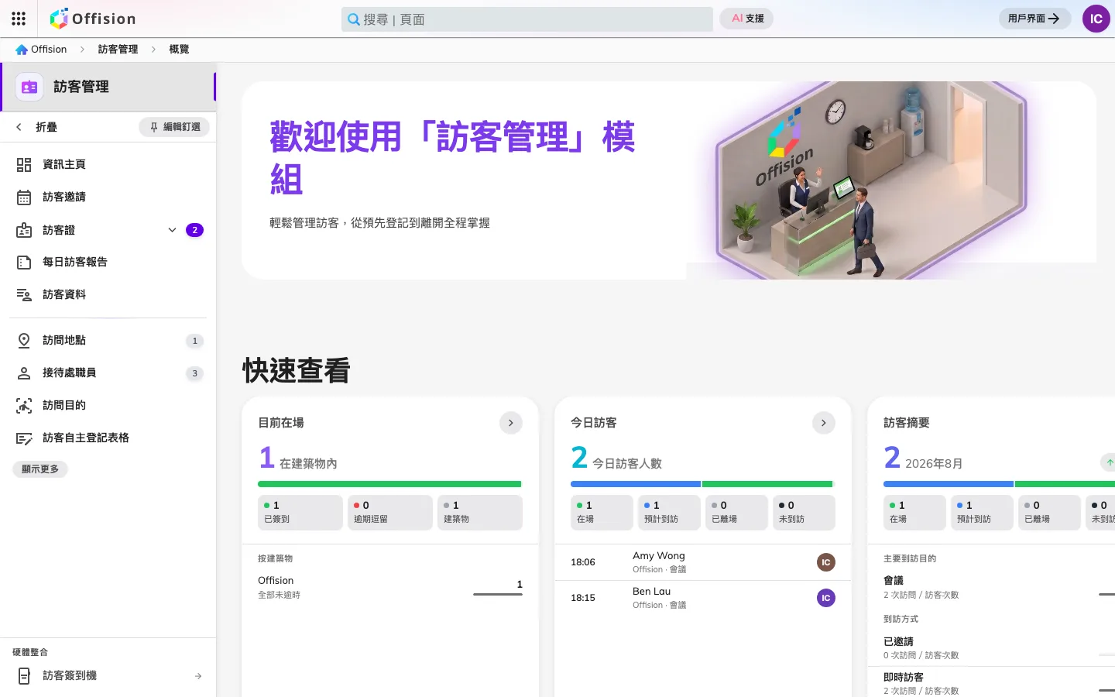Click the 預計到訪 tile in 今日訪客 card

pyautogui.click(x=669, y=513)
